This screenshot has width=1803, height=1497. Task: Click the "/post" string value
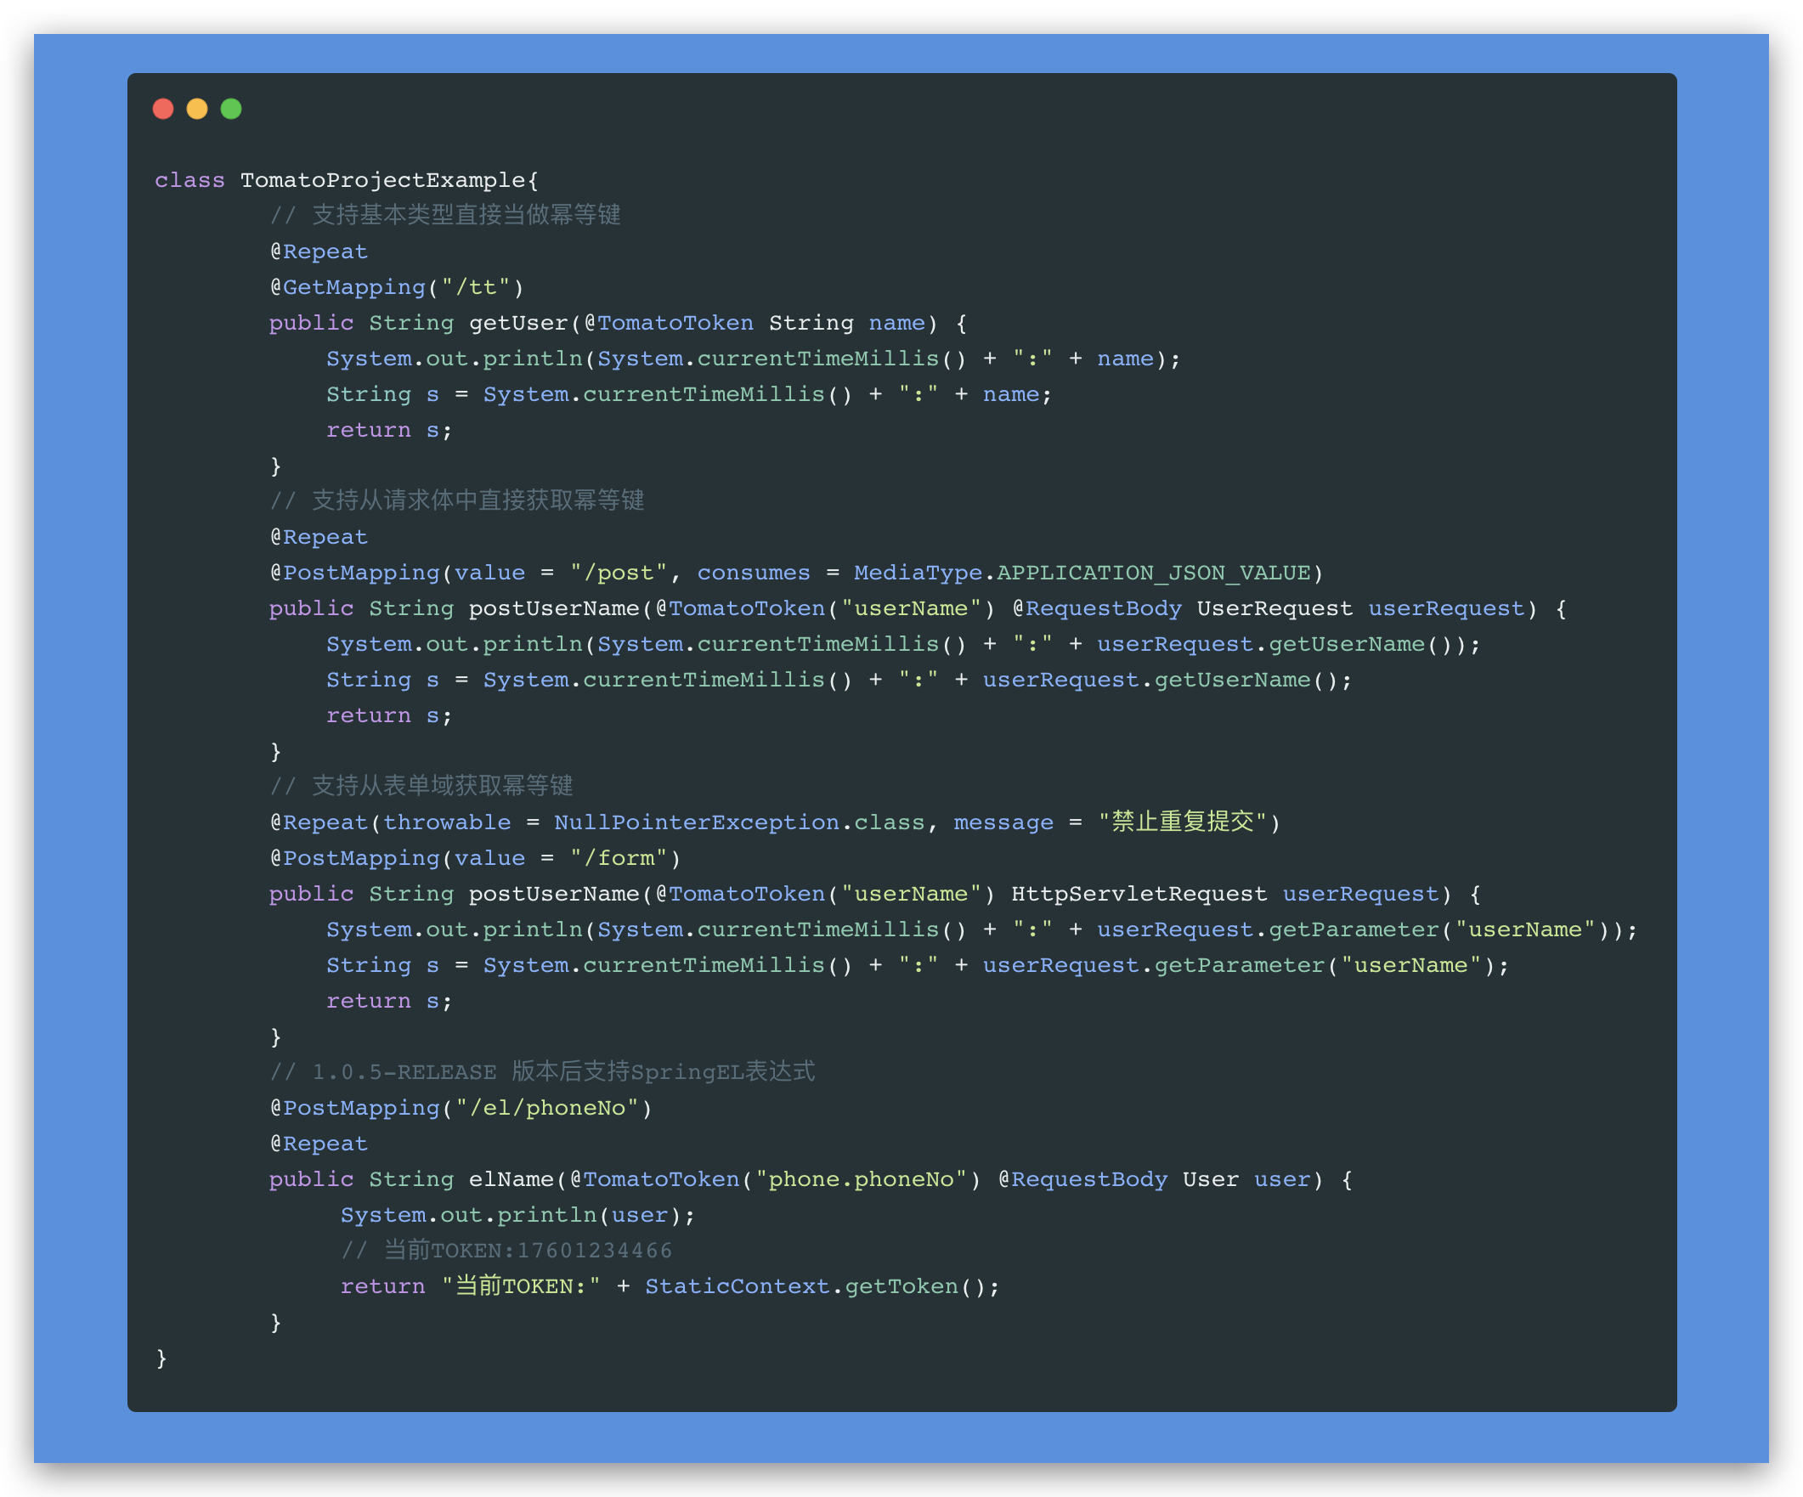click(x=619, y=573)
